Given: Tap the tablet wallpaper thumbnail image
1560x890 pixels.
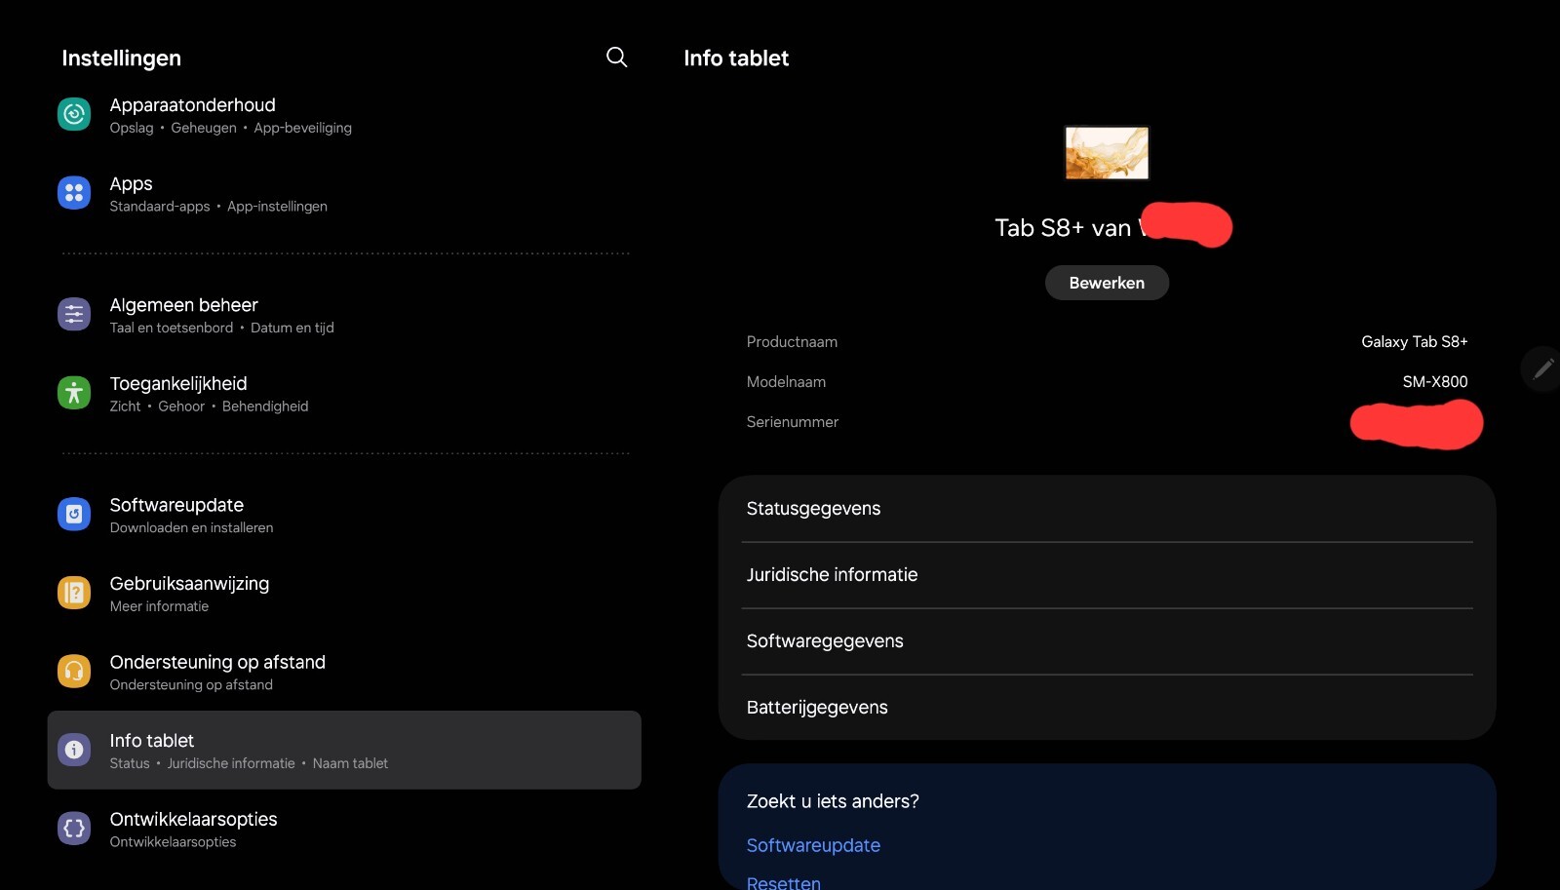Looking at the screenshot, I should coord(1107,153).
